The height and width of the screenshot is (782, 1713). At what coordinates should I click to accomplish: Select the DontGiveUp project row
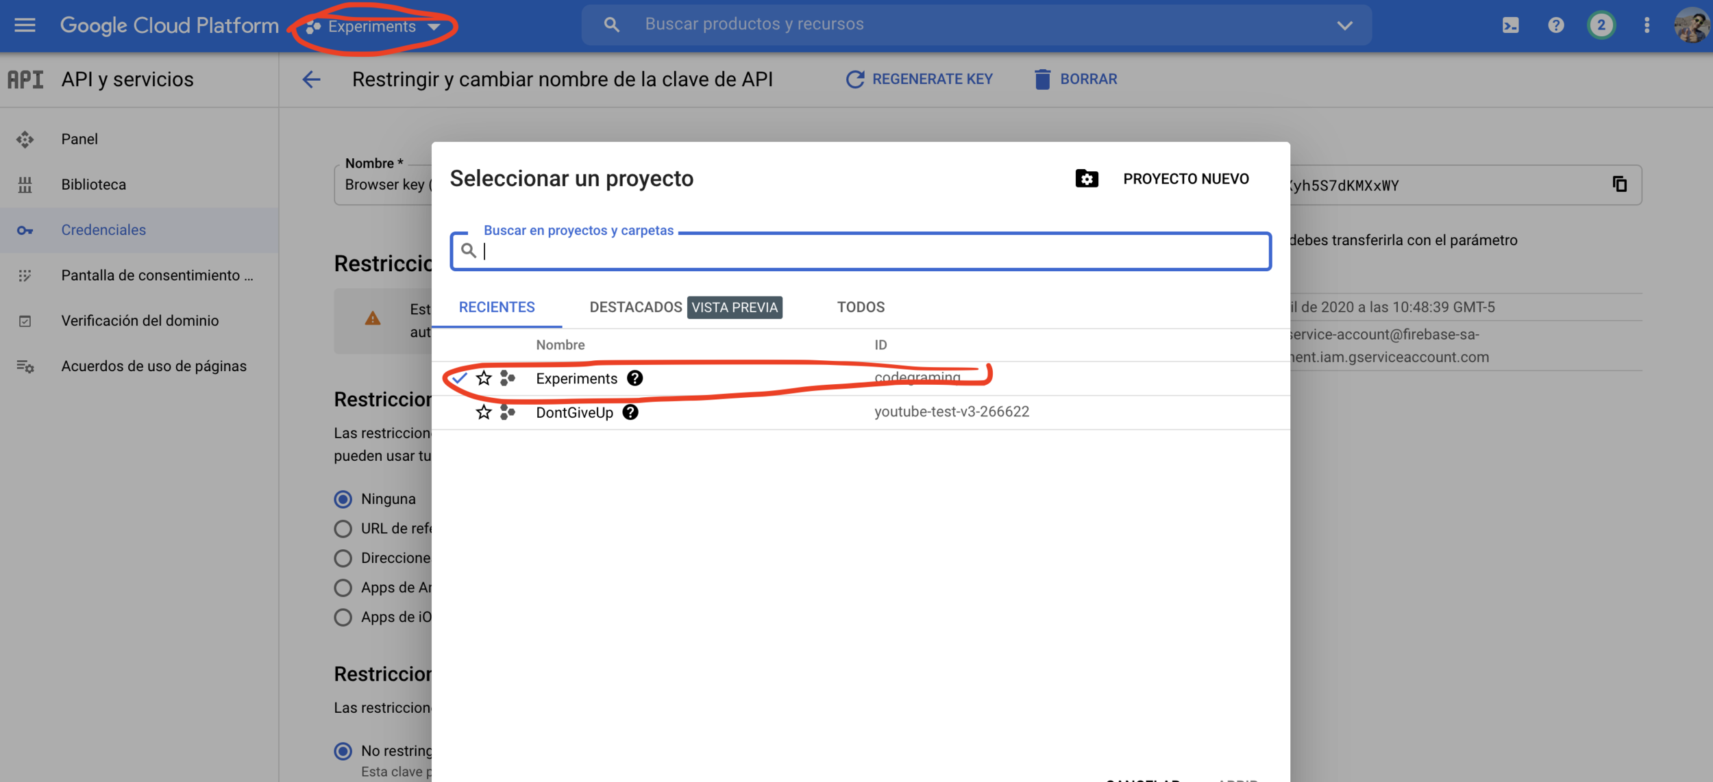(x=574, y=413)
